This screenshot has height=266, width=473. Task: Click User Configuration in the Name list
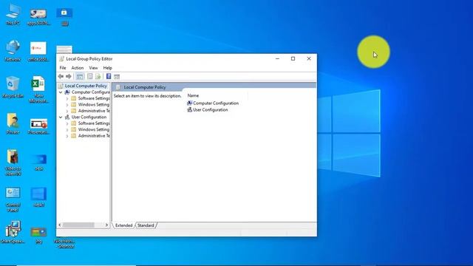208,110
